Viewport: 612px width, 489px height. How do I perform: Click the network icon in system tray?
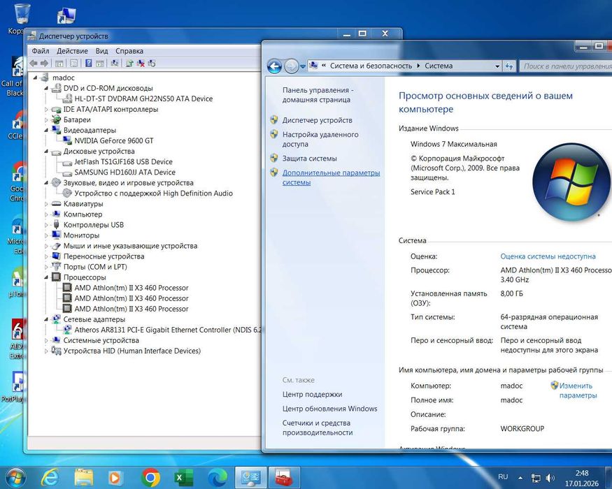[x=536, y=478]
